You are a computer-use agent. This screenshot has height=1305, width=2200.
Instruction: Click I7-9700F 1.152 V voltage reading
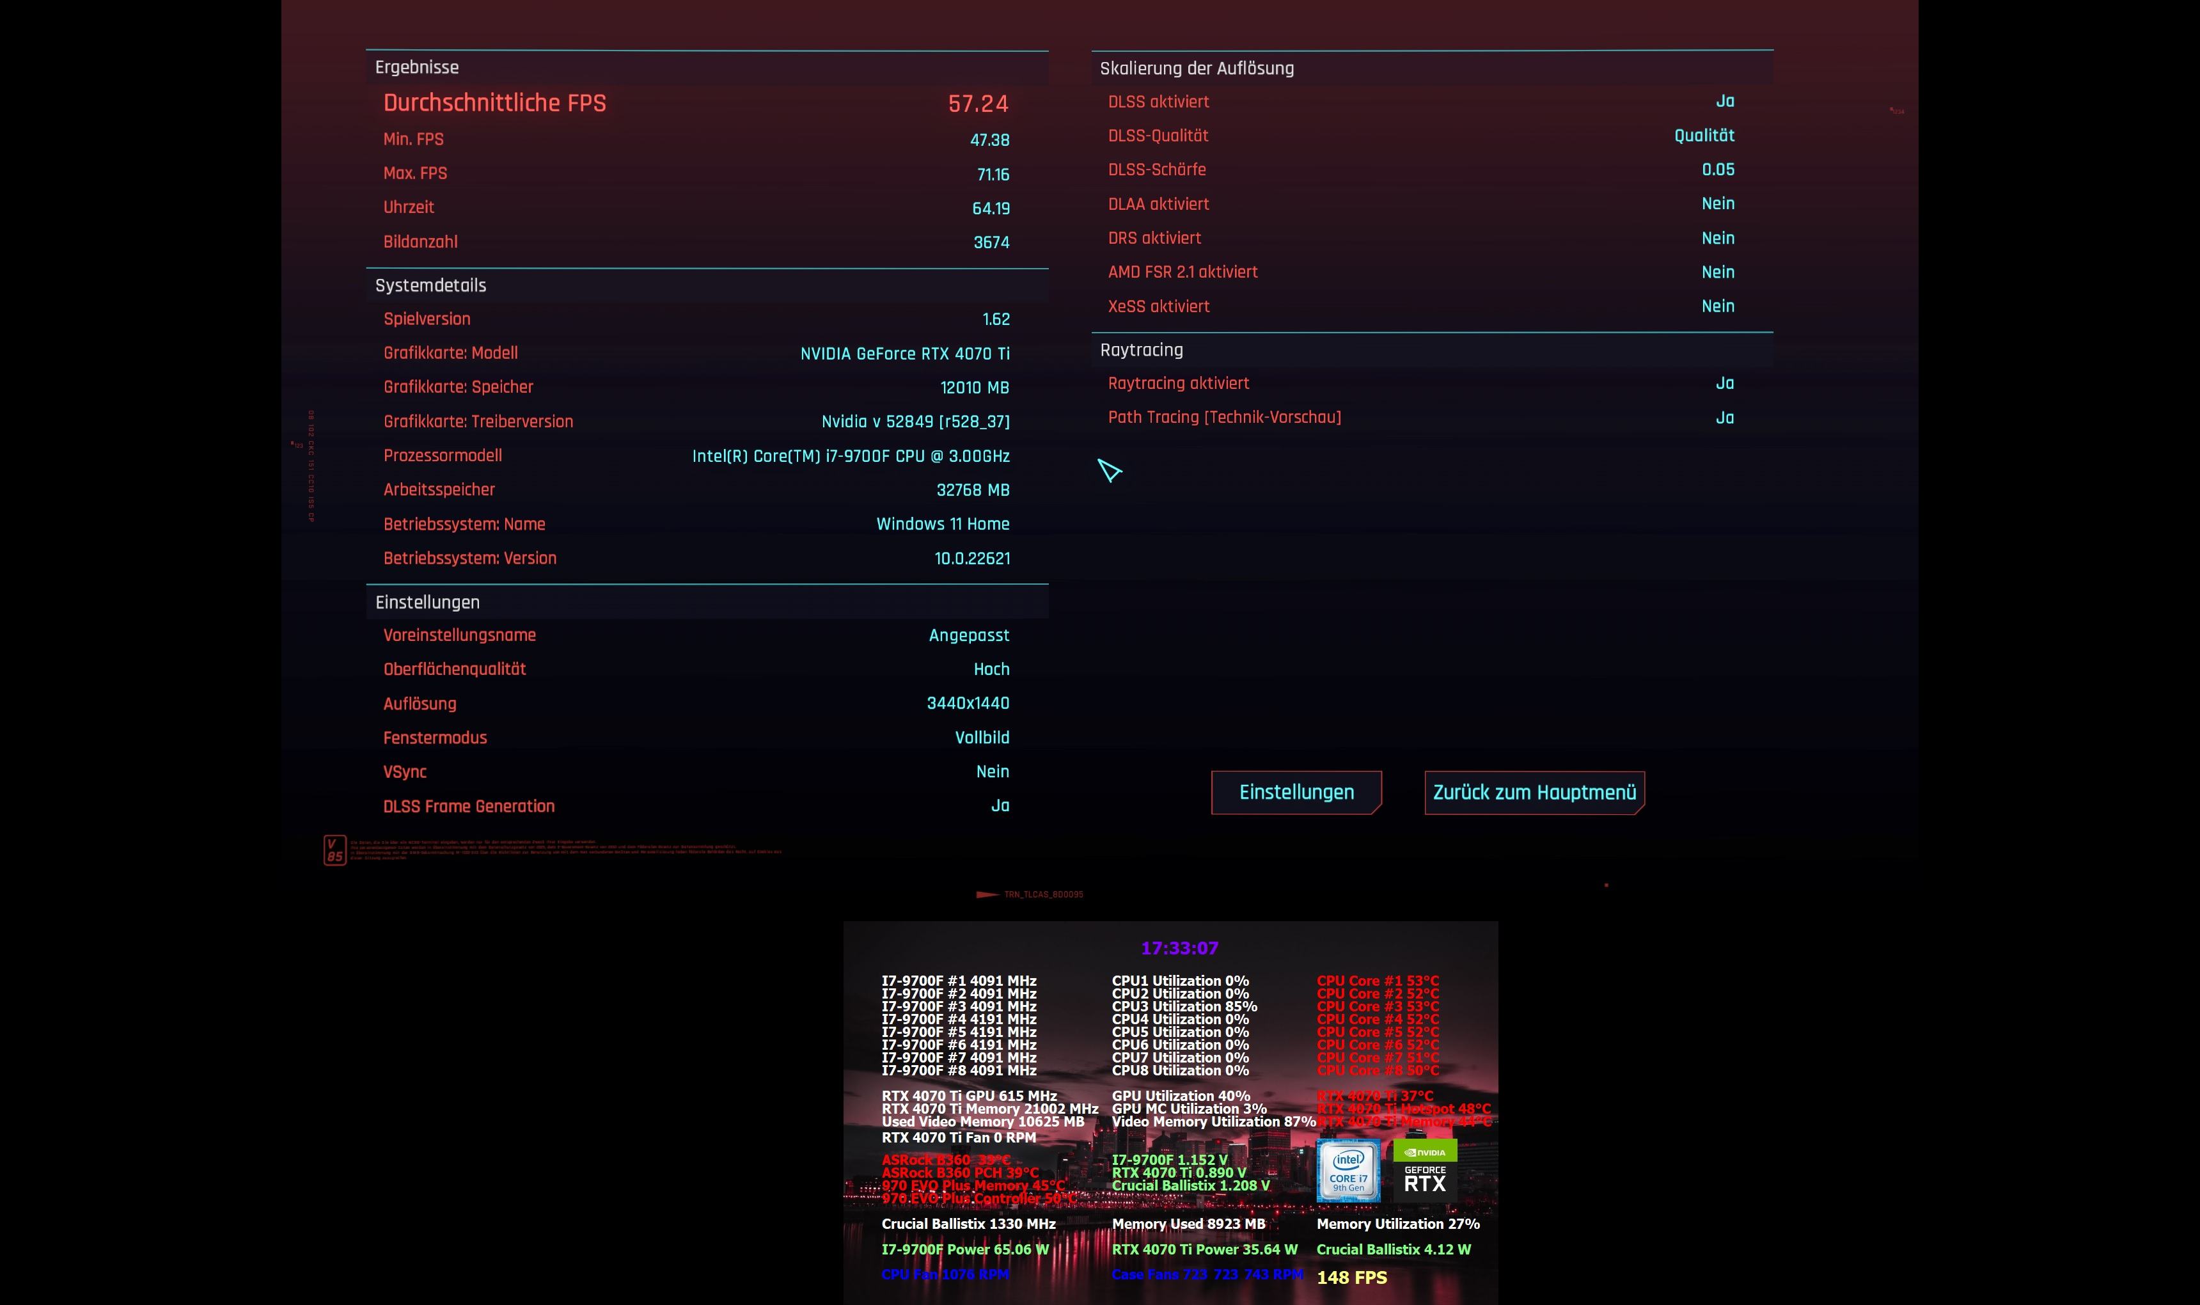click(x=1169, y=1160)
